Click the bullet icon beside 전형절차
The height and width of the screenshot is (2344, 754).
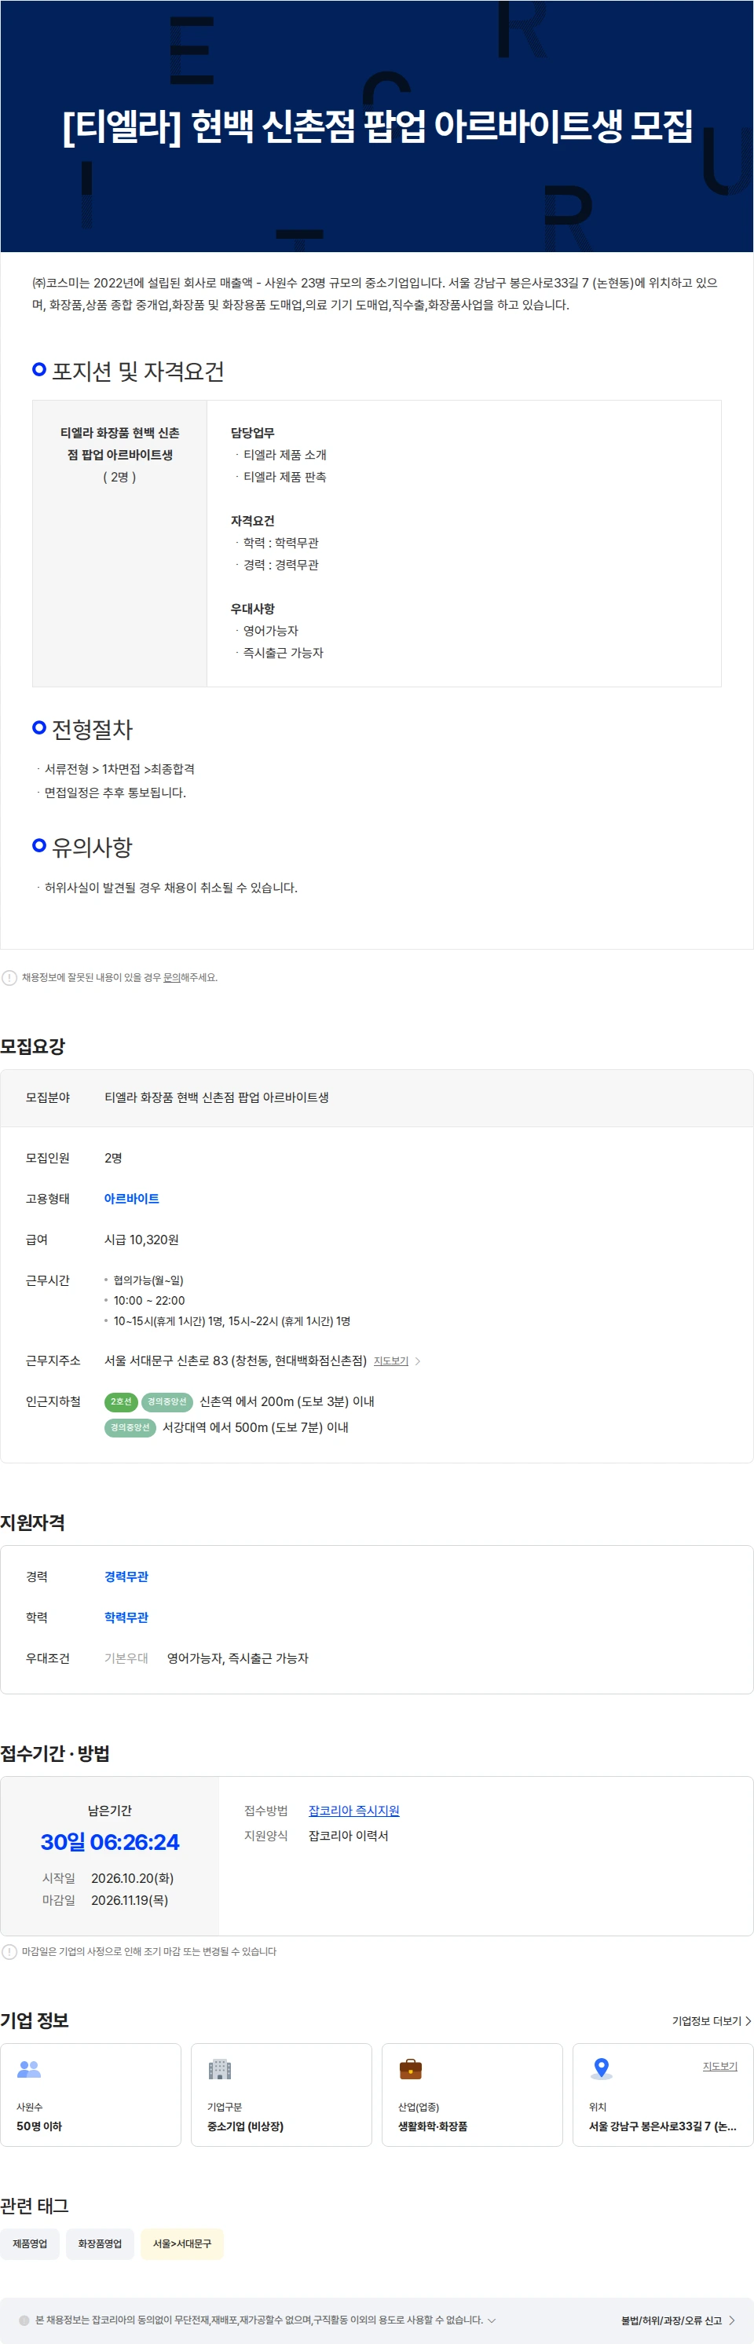point(39,727)
